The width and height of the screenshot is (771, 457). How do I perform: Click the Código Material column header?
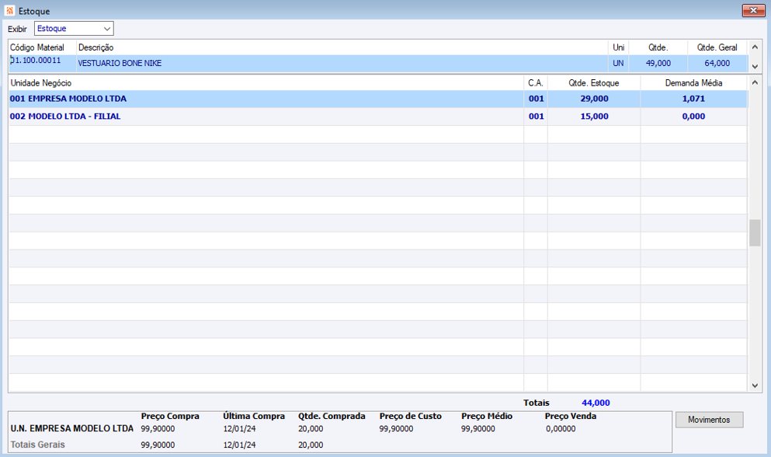click(x=37, y=47)
